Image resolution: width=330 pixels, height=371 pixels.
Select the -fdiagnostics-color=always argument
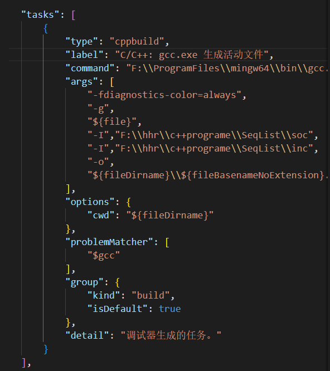(x=164, y=95)
